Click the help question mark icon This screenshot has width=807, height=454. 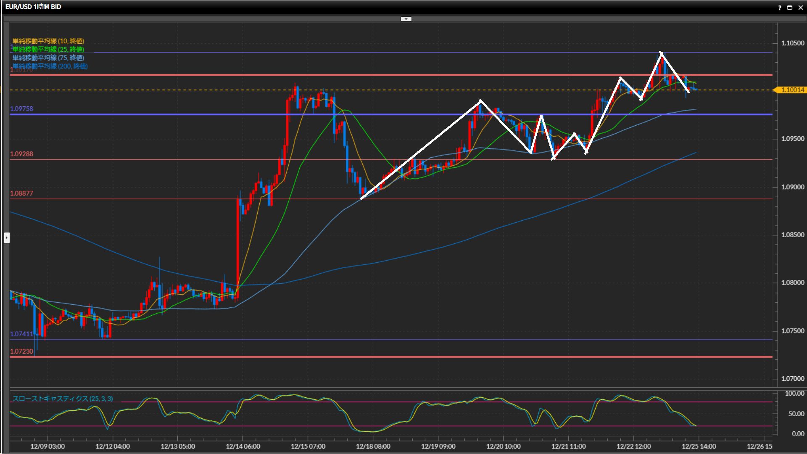tap(780, 8)
